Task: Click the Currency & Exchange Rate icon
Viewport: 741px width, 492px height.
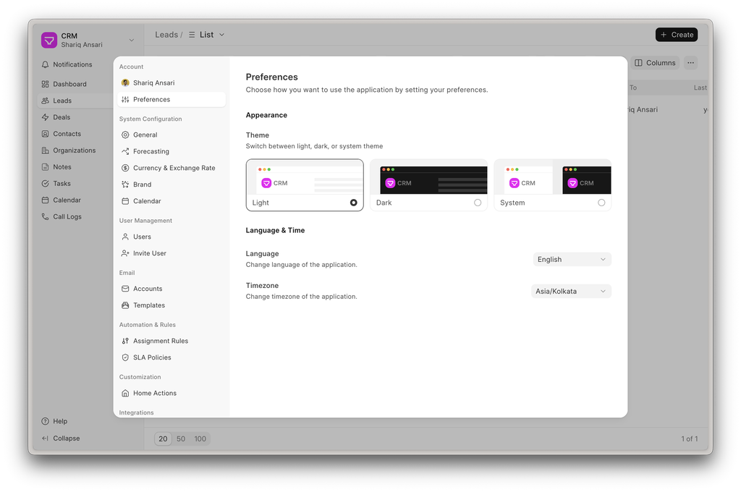Action: 125,168
